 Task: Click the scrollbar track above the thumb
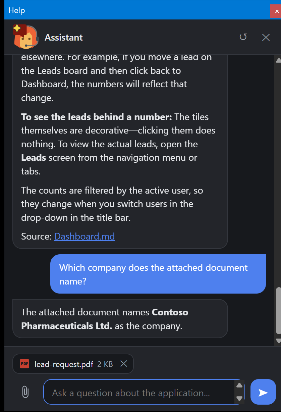(278, 175)
